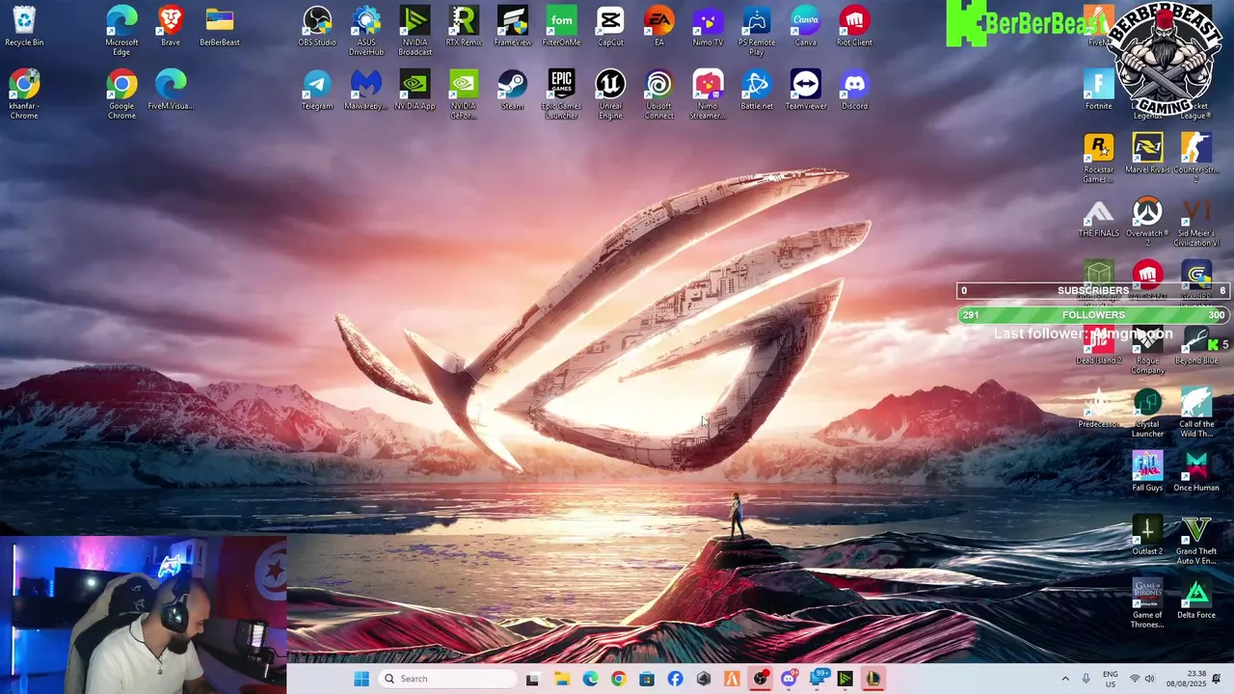Open FiveM Visual shortcut

(171, 90)
